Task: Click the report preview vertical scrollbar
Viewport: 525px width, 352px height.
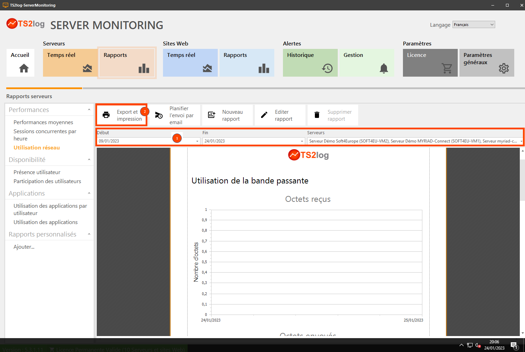Action: (x=522, y=180)
